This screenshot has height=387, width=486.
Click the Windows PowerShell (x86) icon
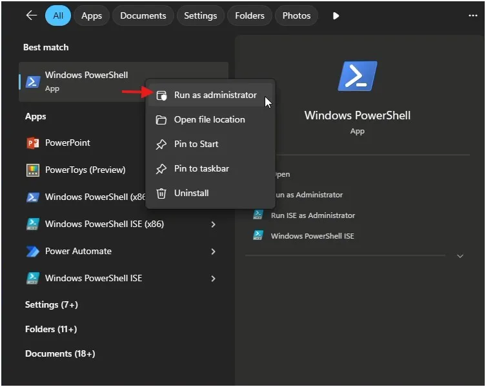33,197
